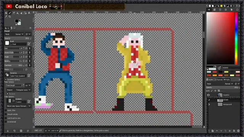Switch to the Channels tab

pyautogui.click(x=218, y=80)
